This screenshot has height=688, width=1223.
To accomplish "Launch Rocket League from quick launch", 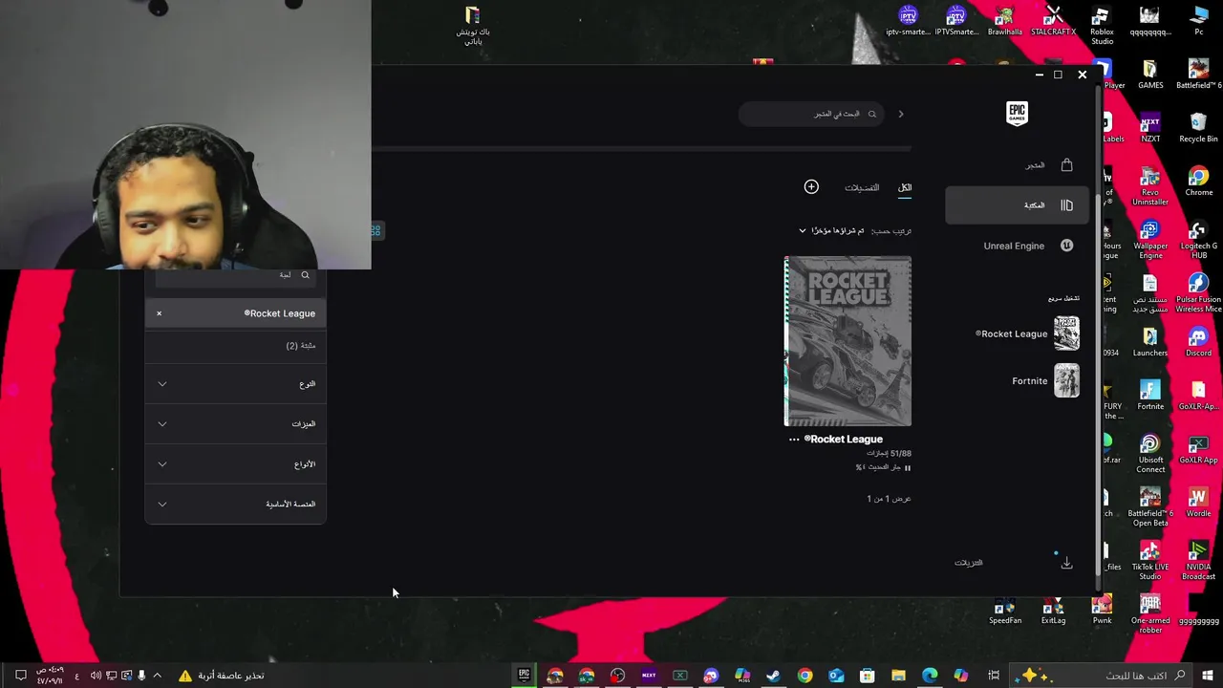I will coord(1028,333).
